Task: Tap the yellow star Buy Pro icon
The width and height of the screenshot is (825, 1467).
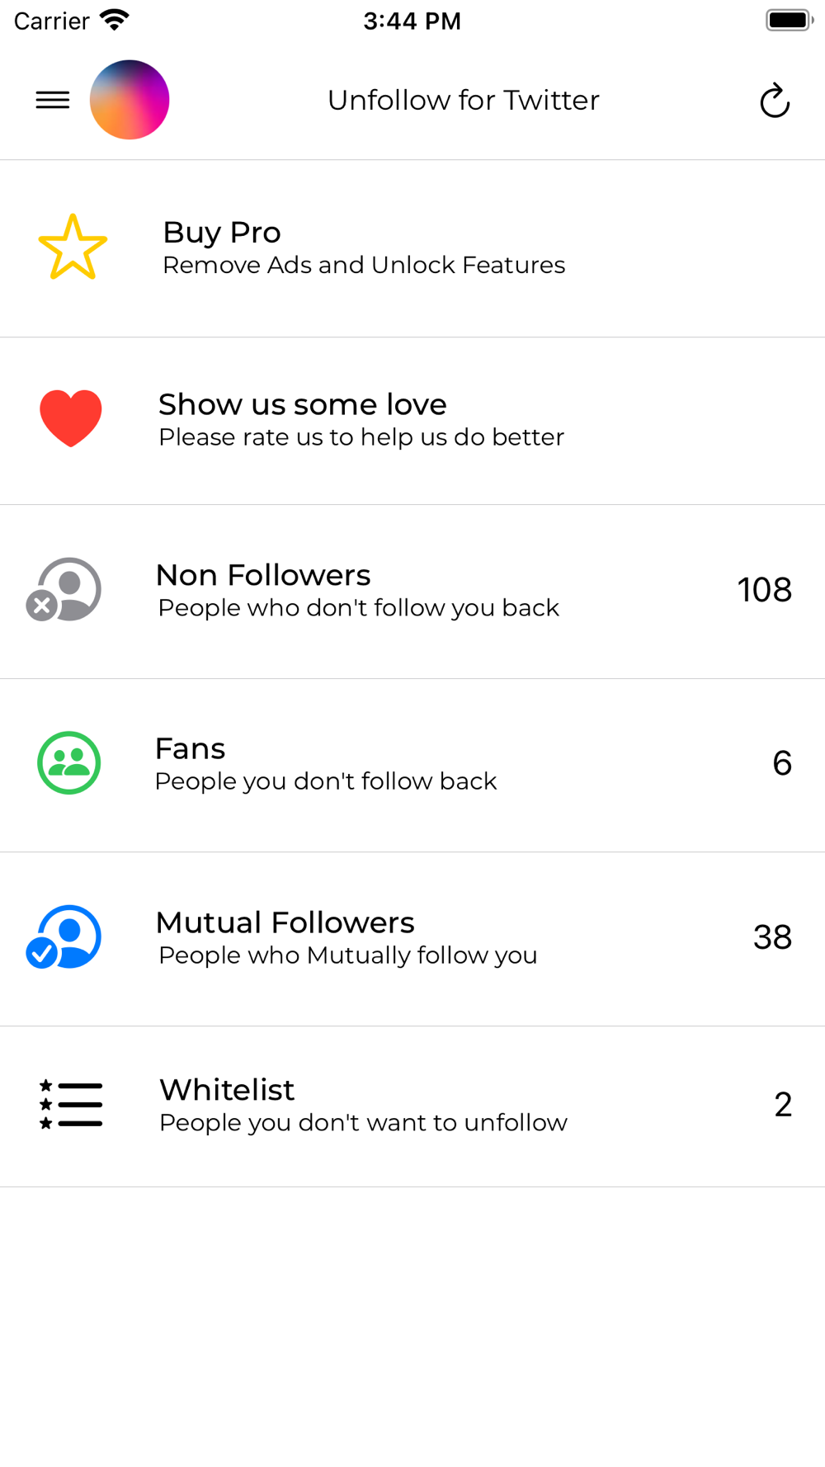Action: click(x=73, y=248)
